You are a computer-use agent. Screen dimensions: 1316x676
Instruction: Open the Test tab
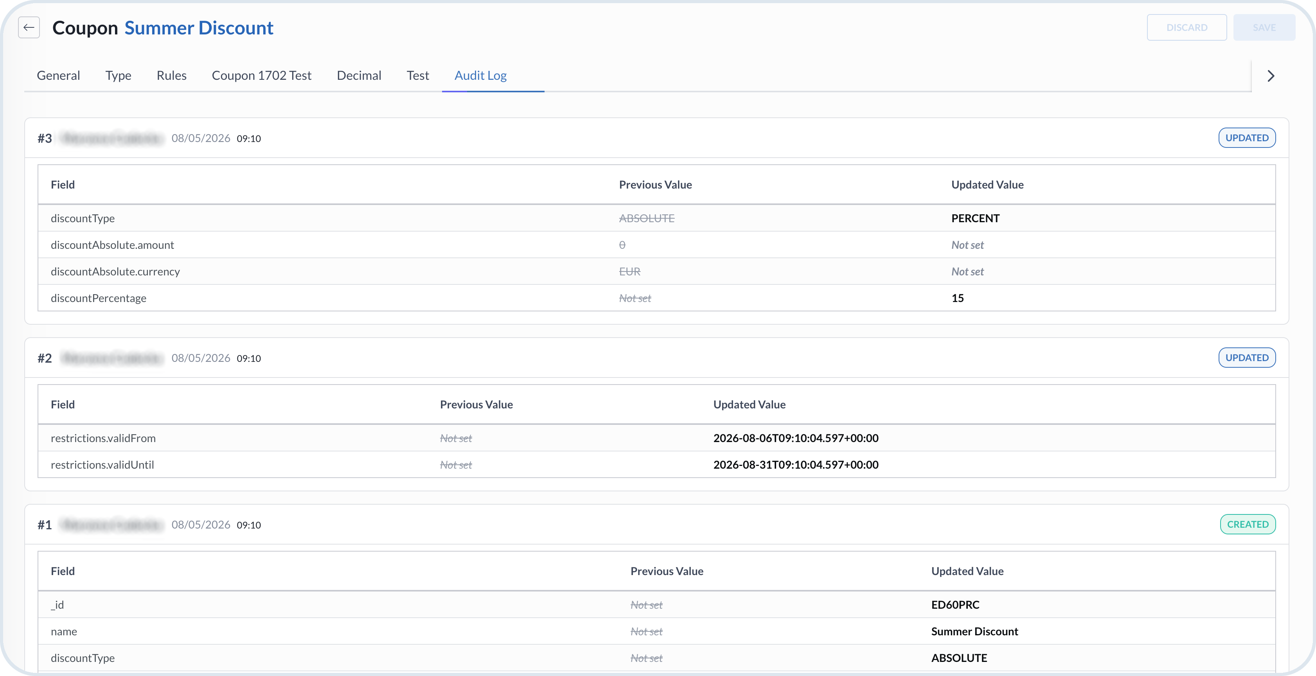click(x=417, y=76)
